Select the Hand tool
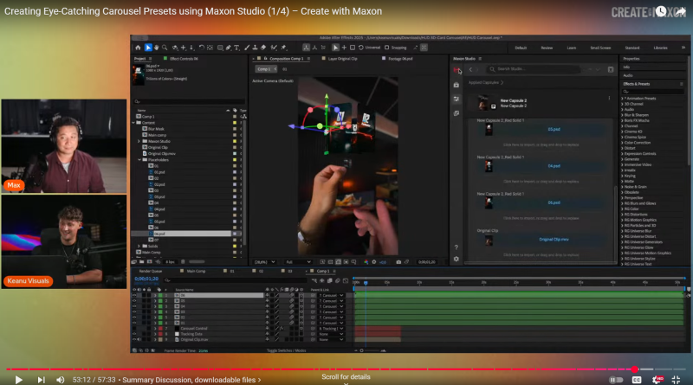Image resolution: width=693 pixels, height=385 pixels. tap(156, 48)
